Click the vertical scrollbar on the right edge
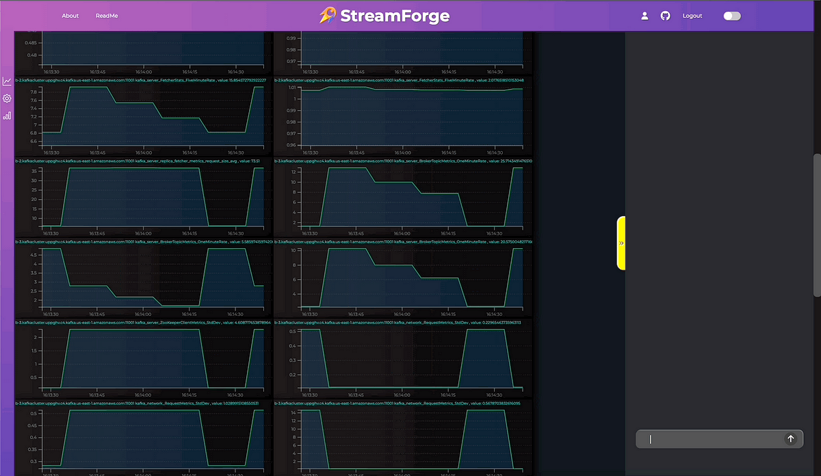Viewport: 821px width, 476px height. 816,226
